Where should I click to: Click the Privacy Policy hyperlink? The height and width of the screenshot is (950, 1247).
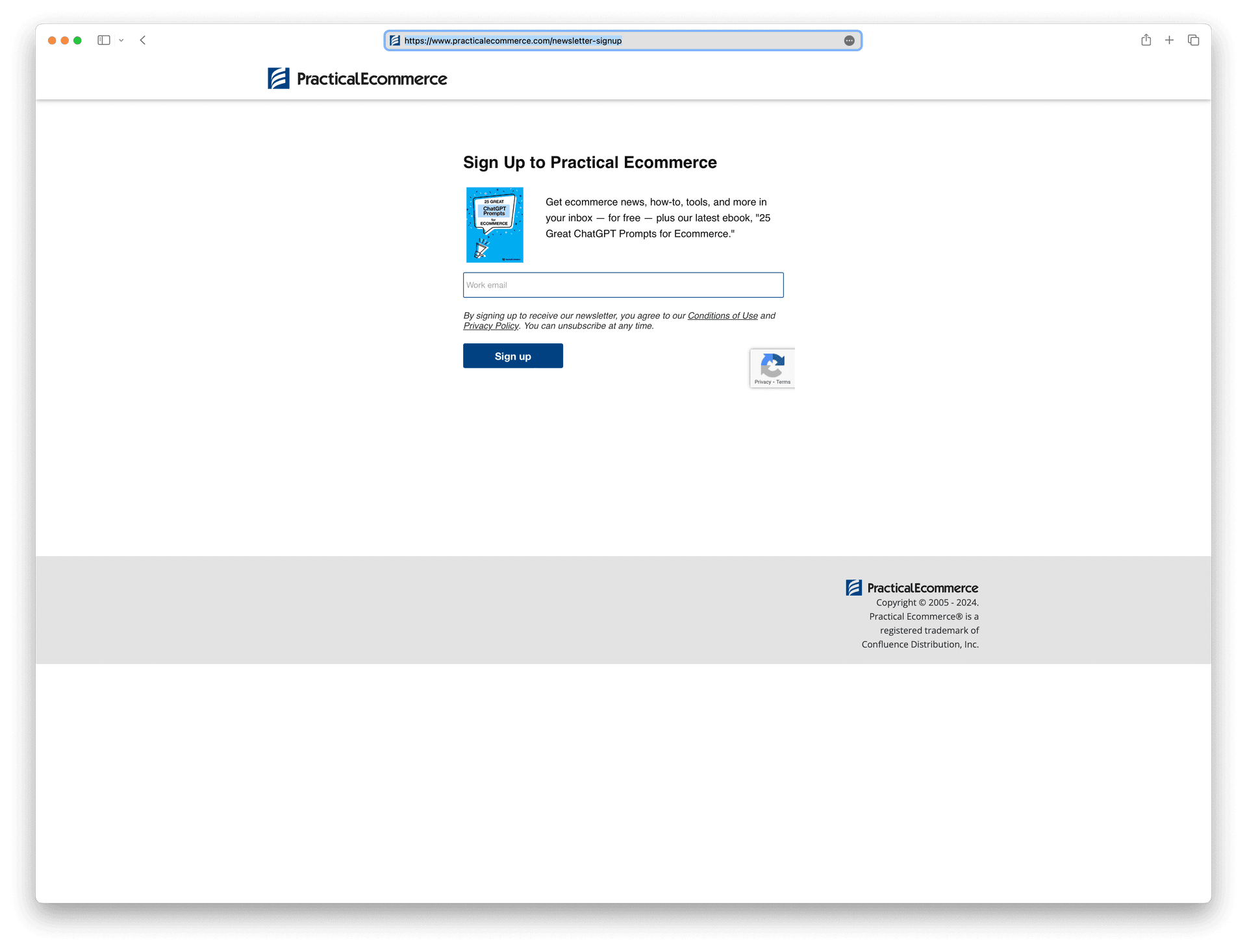coord(489,325)
